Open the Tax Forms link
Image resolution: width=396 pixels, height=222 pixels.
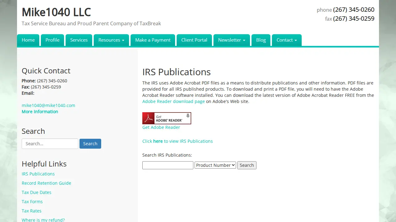pyautogui.click(x=32, y=202)
